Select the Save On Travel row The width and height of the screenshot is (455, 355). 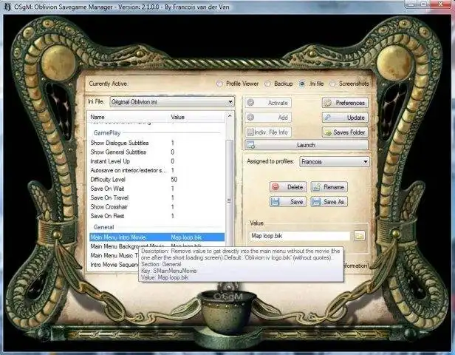pos(157,197)
